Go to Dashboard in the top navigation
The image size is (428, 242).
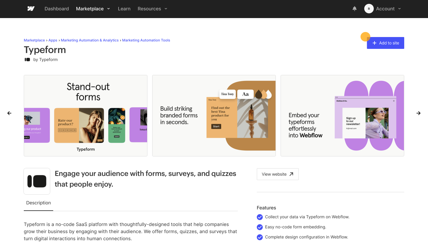tap(57, 9)
